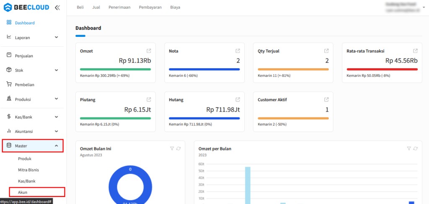Expand the Kas/Bank sidebar menu chevron
Viewport: 429px width, 204px height.
click(x=57, y=117)
